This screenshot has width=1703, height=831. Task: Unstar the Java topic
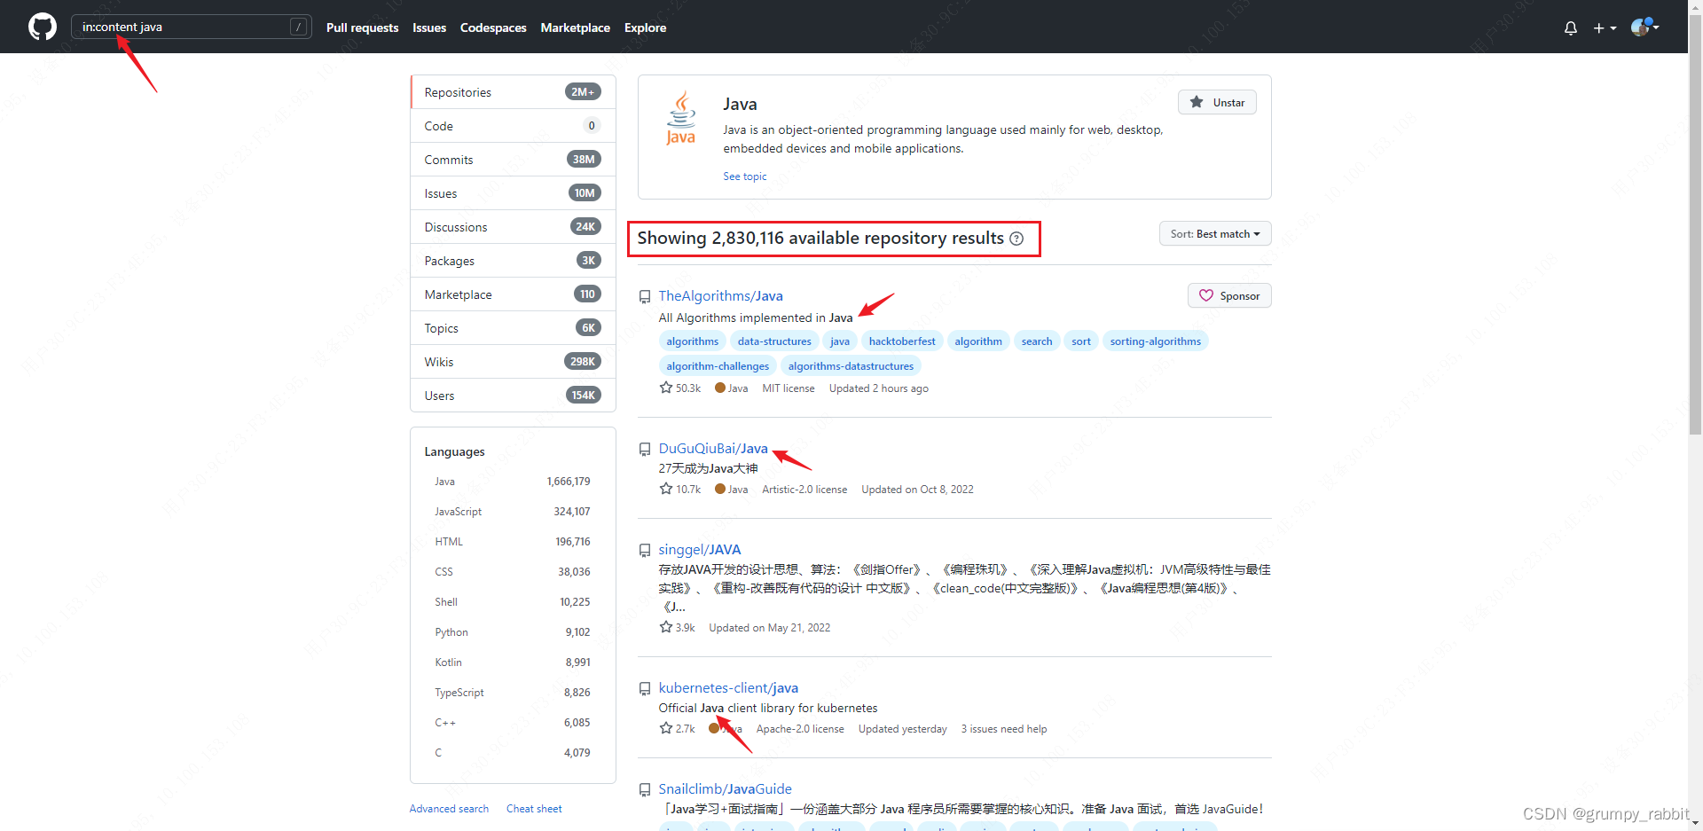tap(1217, 102)
